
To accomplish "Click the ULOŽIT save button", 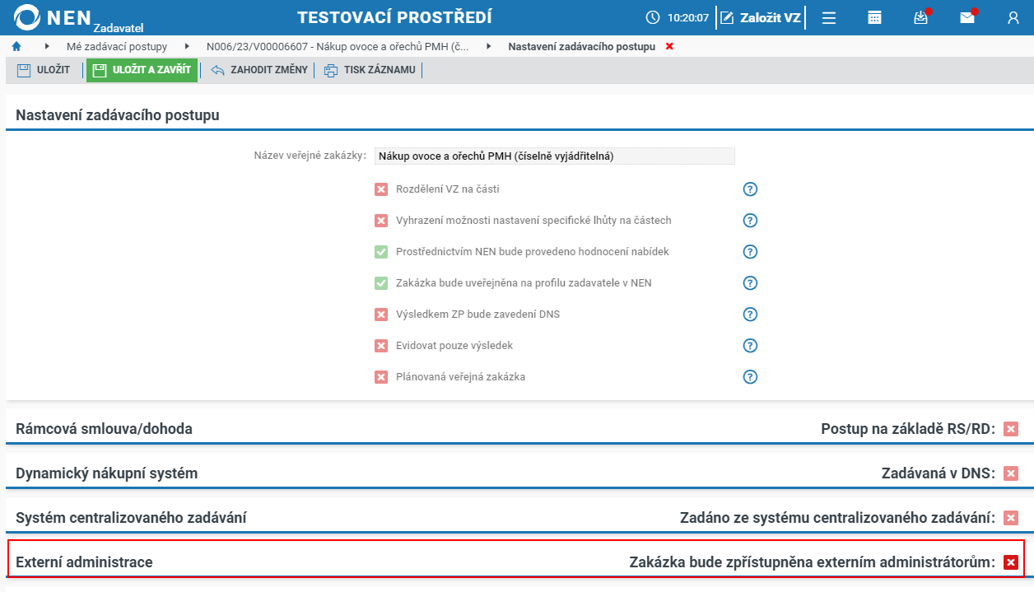I will click(x=44, y=70).
